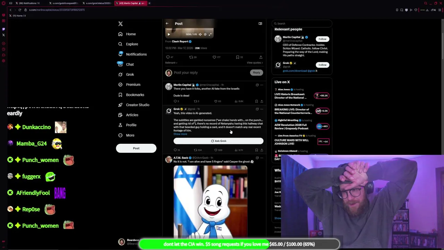Open Grok icon on Merlin Capital's reply
Image resolution: width=444 pixels, height=250 pixels.
point(257,85)
